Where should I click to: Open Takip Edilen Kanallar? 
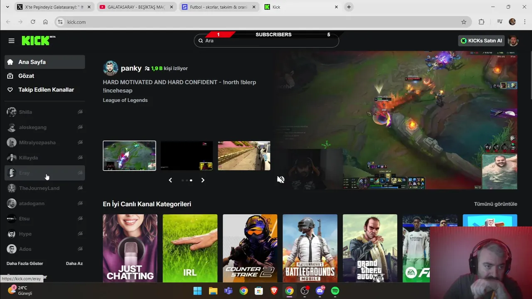45,90
